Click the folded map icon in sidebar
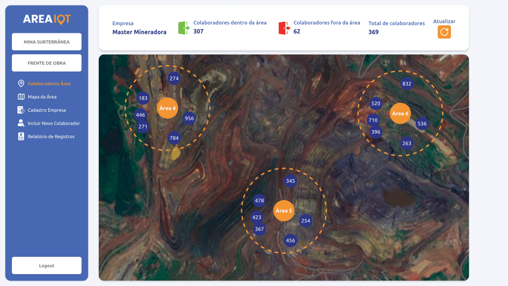 (21, 97)
